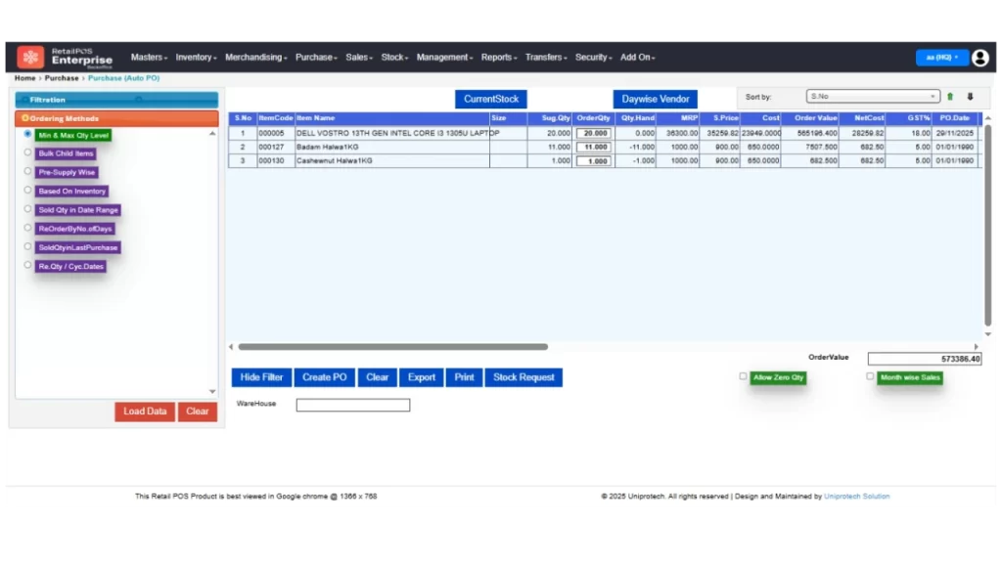This screenshot has width=1002, height=563.
Task: Open the Reports menu
Action: 498,58
